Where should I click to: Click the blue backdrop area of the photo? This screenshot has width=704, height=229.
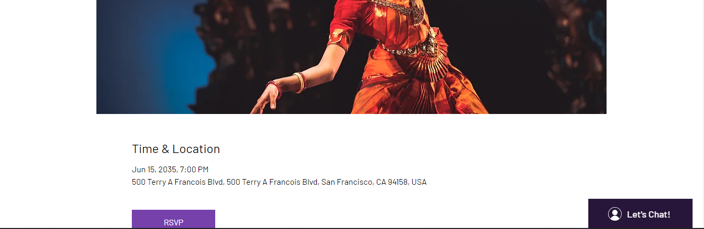tap(156, 57)
